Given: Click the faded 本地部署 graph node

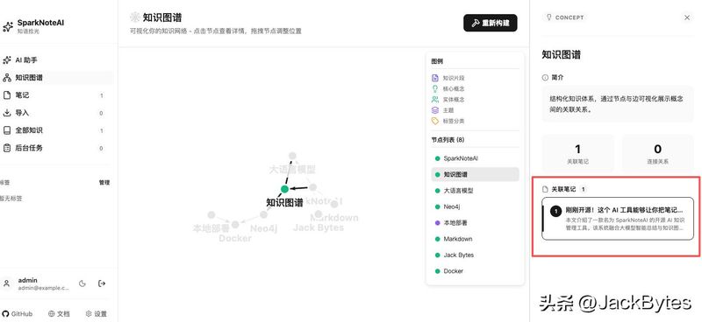Looking at the screenshot, I should coord(211,215).
